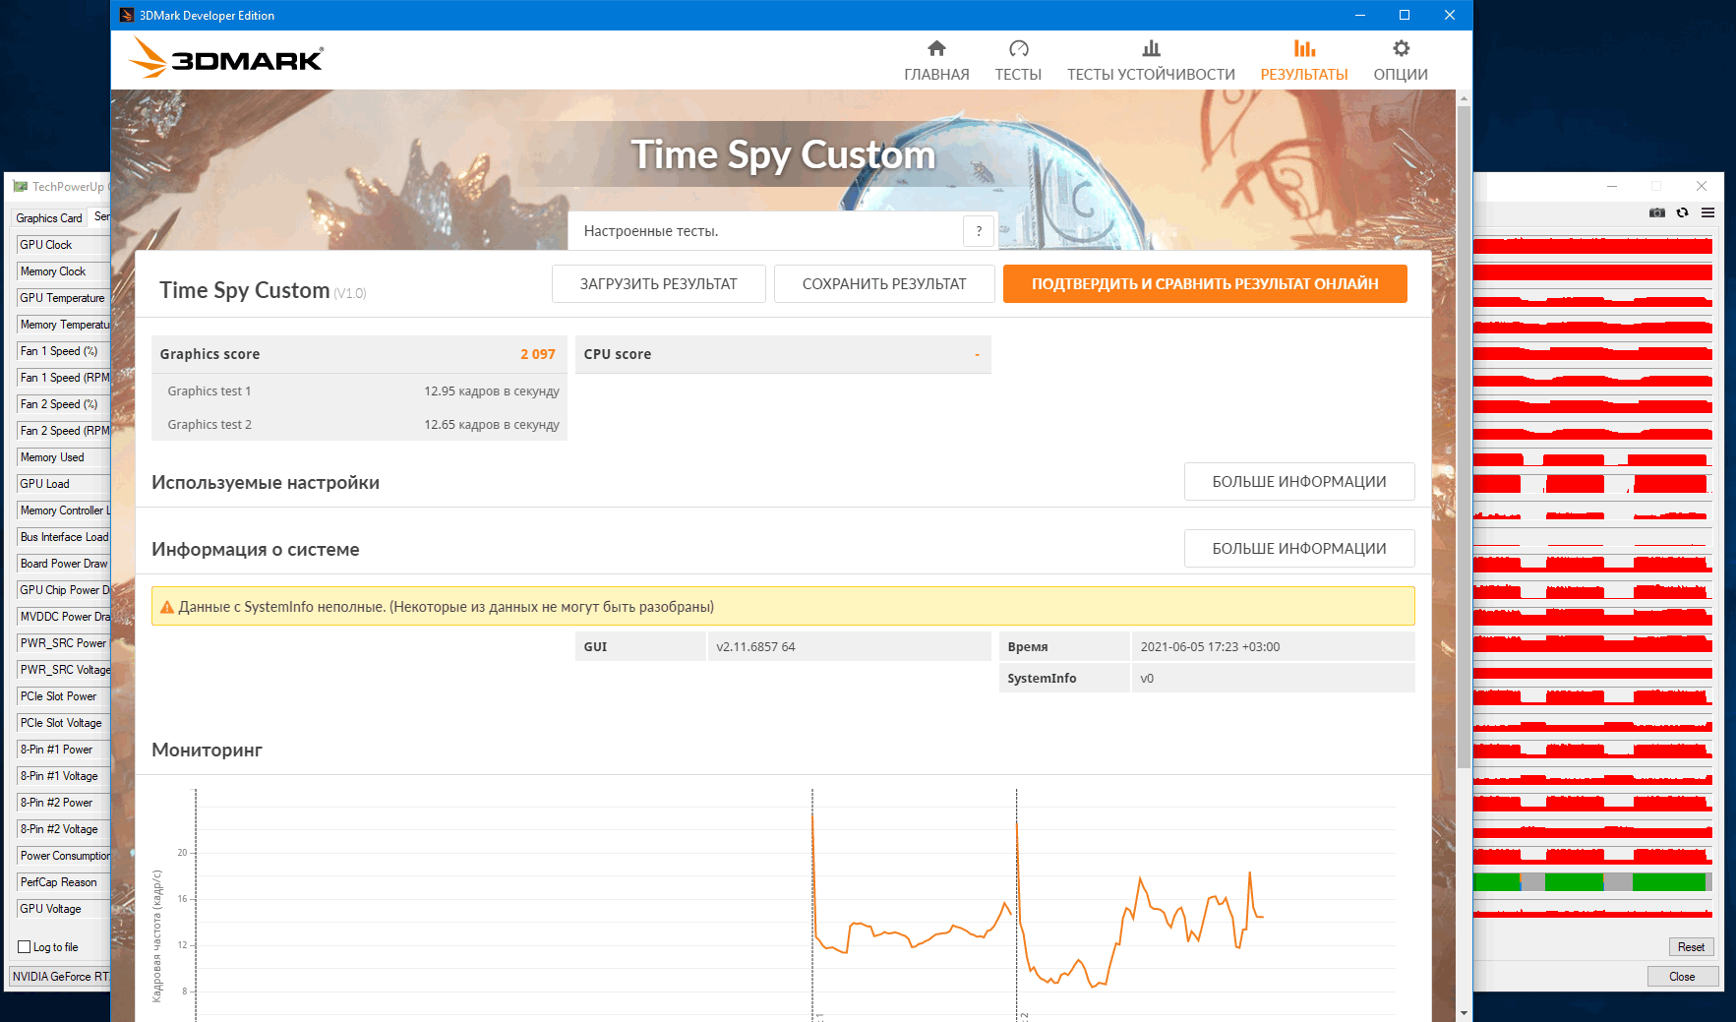
Task: Select the Memory Clock sensor row
Action: point(63,271)
